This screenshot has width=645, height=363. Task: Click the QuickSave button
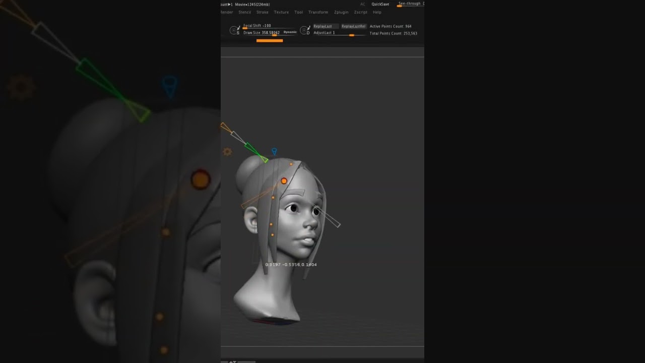point(380,4)
